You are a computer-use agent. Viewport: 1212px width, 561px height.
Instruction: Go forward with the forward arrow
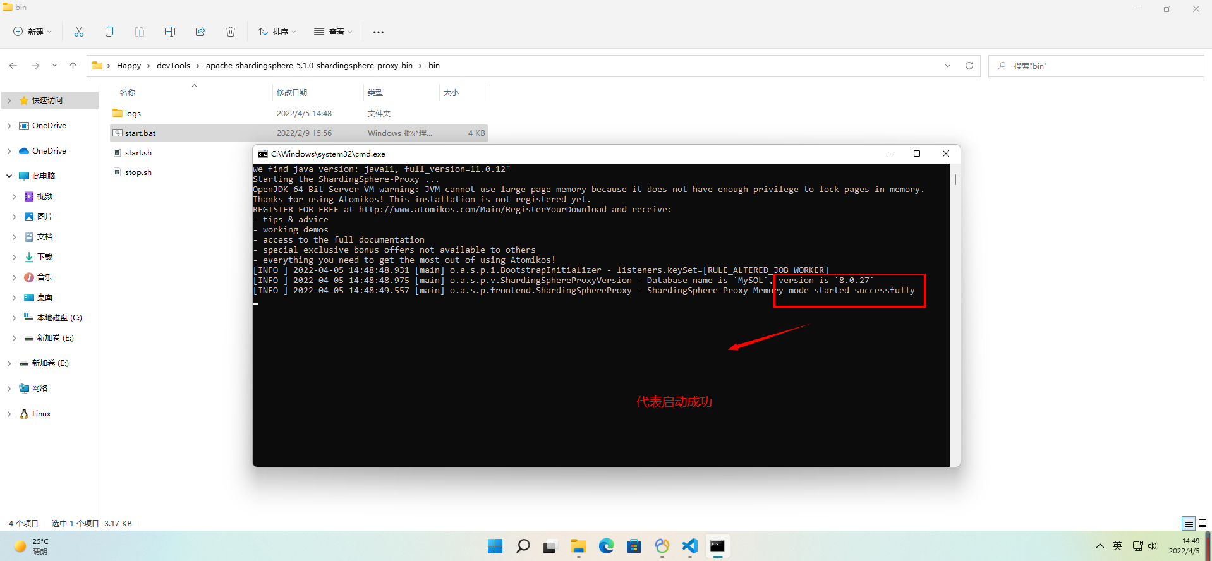point(35,66)
